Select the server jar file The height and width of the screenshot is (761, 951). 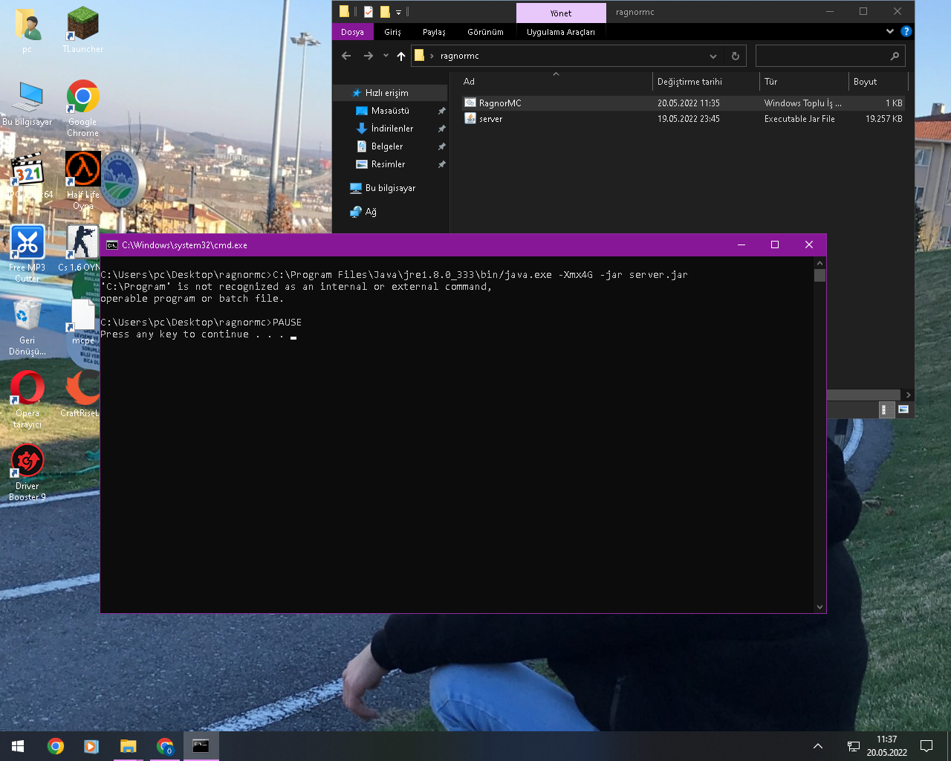[x=684, y=119]
